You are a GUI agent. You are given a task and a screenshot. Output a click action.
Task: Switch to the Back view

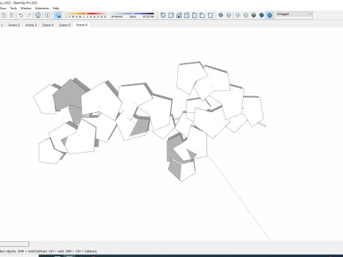coord(194,16)
